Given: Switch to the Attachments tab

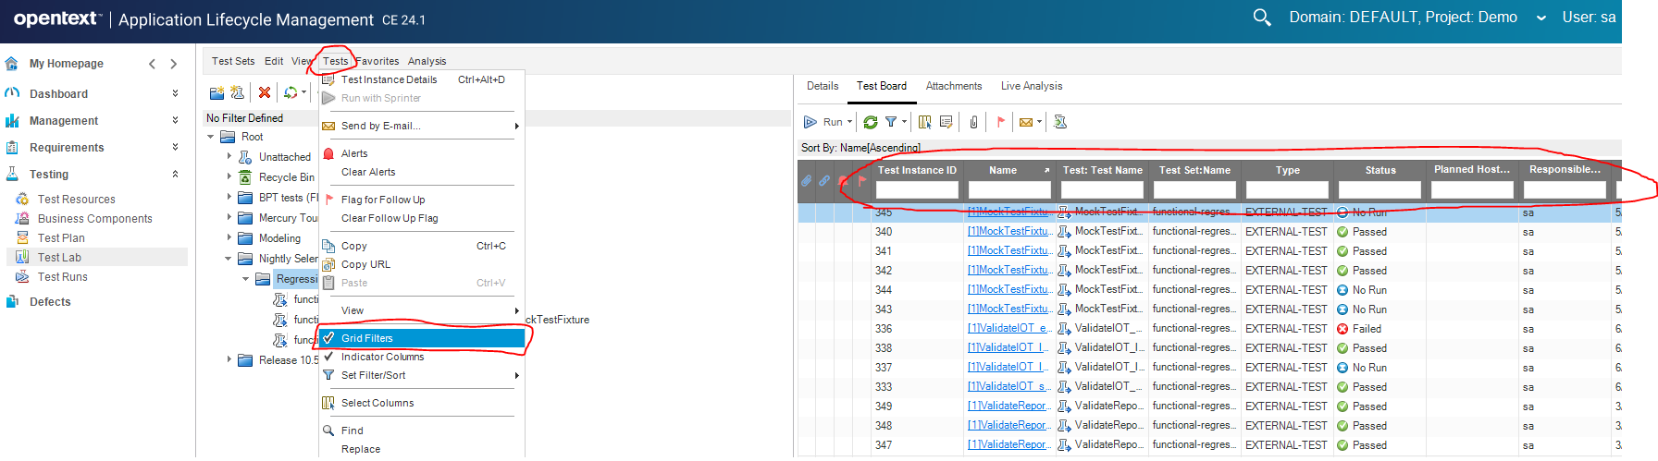Looking at the screenshot, I should pos(954,86).
